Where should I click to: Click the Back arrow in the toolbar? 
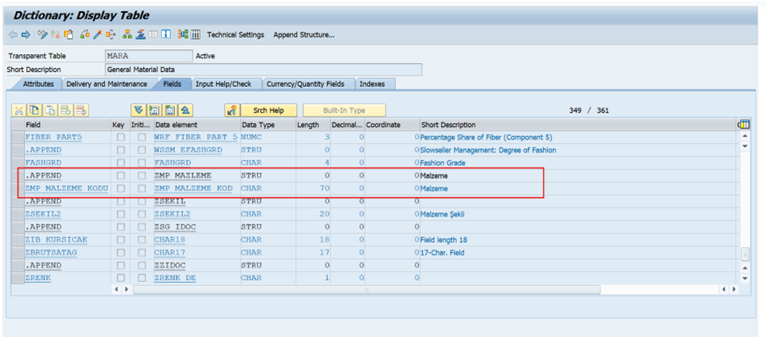(x=13, y=35)
